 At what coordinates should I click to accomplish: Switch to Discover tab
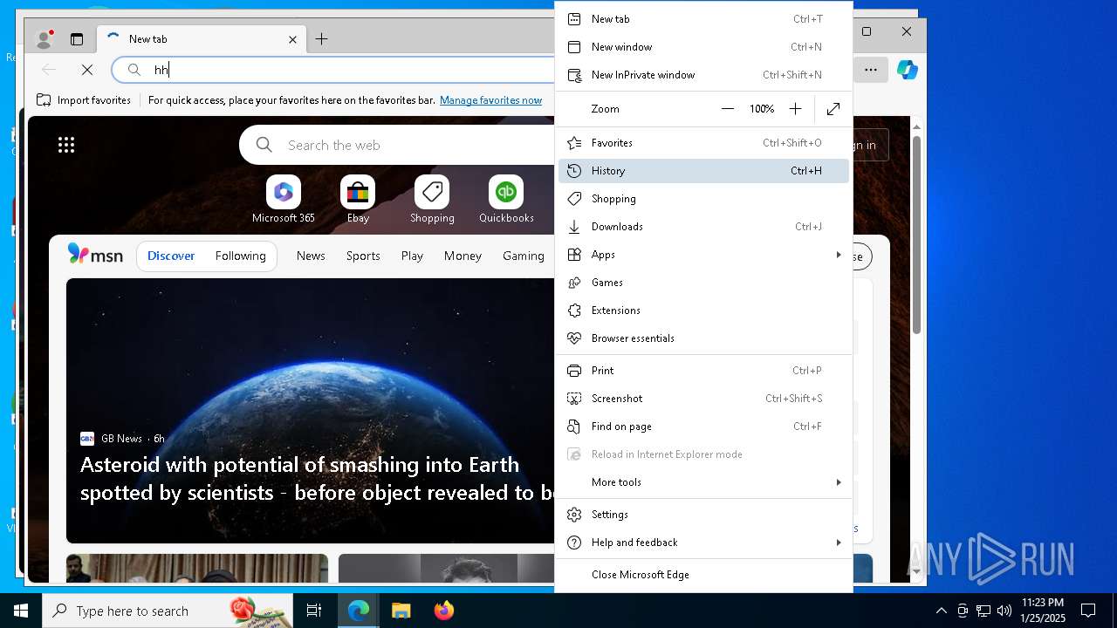(x=171, y=256)
